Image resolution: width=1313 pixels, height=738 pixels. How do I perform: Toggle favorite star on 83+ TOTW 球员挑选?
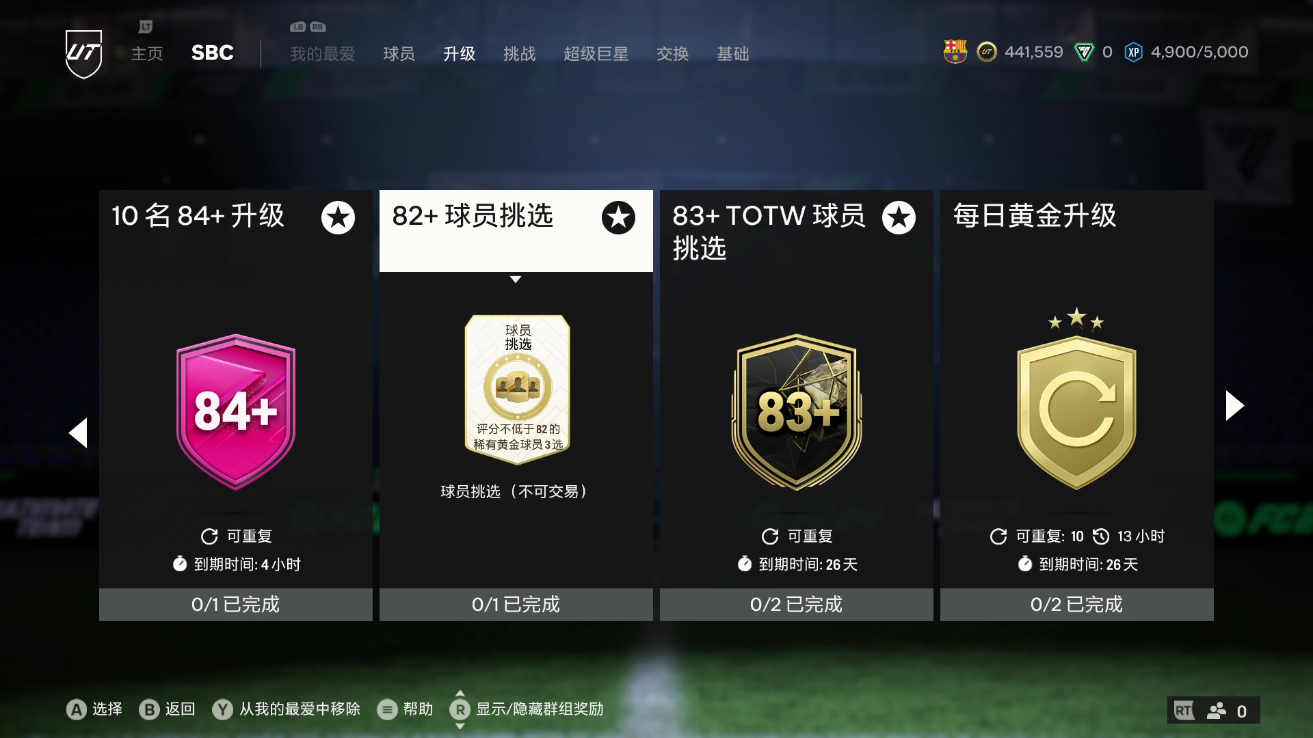pos(899,217)
